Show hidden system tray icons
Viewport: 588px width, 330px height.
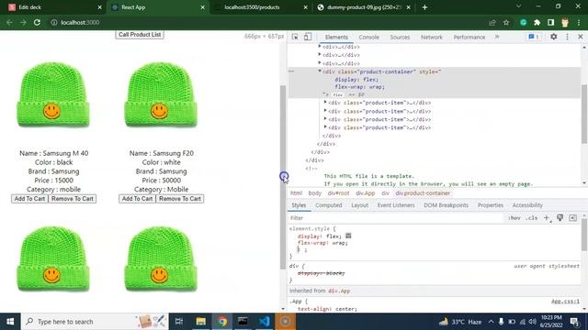(x=491, y=322)
